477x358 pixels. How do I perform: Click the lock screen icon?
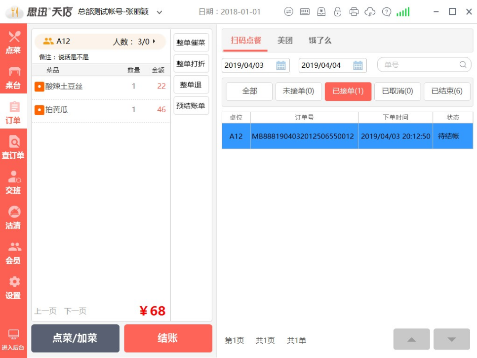tap(337, 12)
